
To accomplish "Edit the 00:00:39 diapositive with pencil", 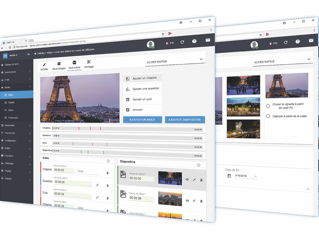I will pyautogui.click(x=194, y=201).
